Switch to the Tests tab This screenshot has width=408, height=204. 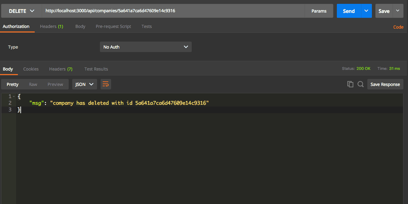[x=147, y=27]
